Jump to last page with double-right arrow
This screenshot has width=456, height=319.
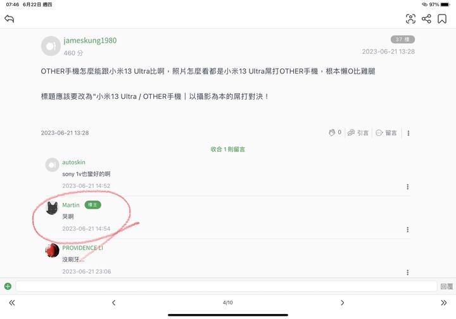[443, 303]
